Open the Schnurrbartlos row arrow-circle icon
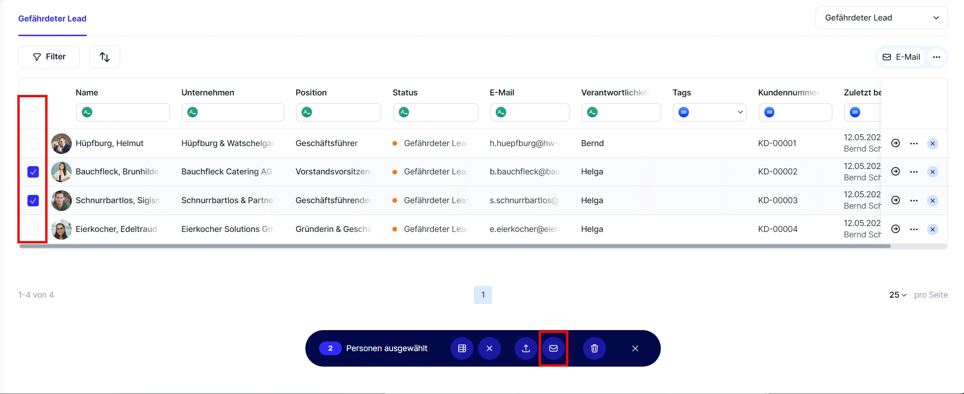 click(x=896, y=200)
